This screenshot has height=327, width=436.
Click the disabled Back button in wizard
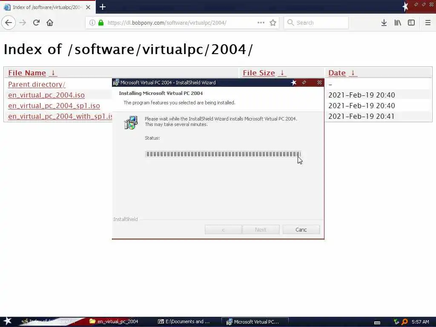tap(223, 229)
